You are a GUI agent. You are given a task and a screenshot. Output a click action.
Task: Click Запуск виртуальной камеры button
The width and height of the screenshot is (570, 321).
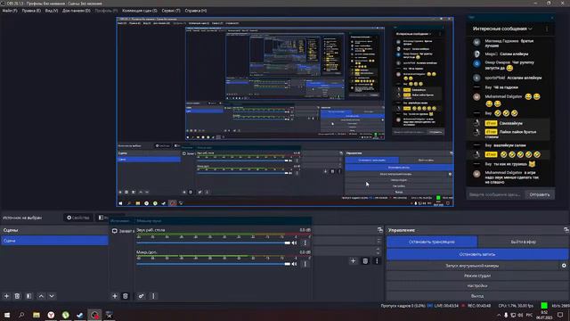click(x=473, y=266)
